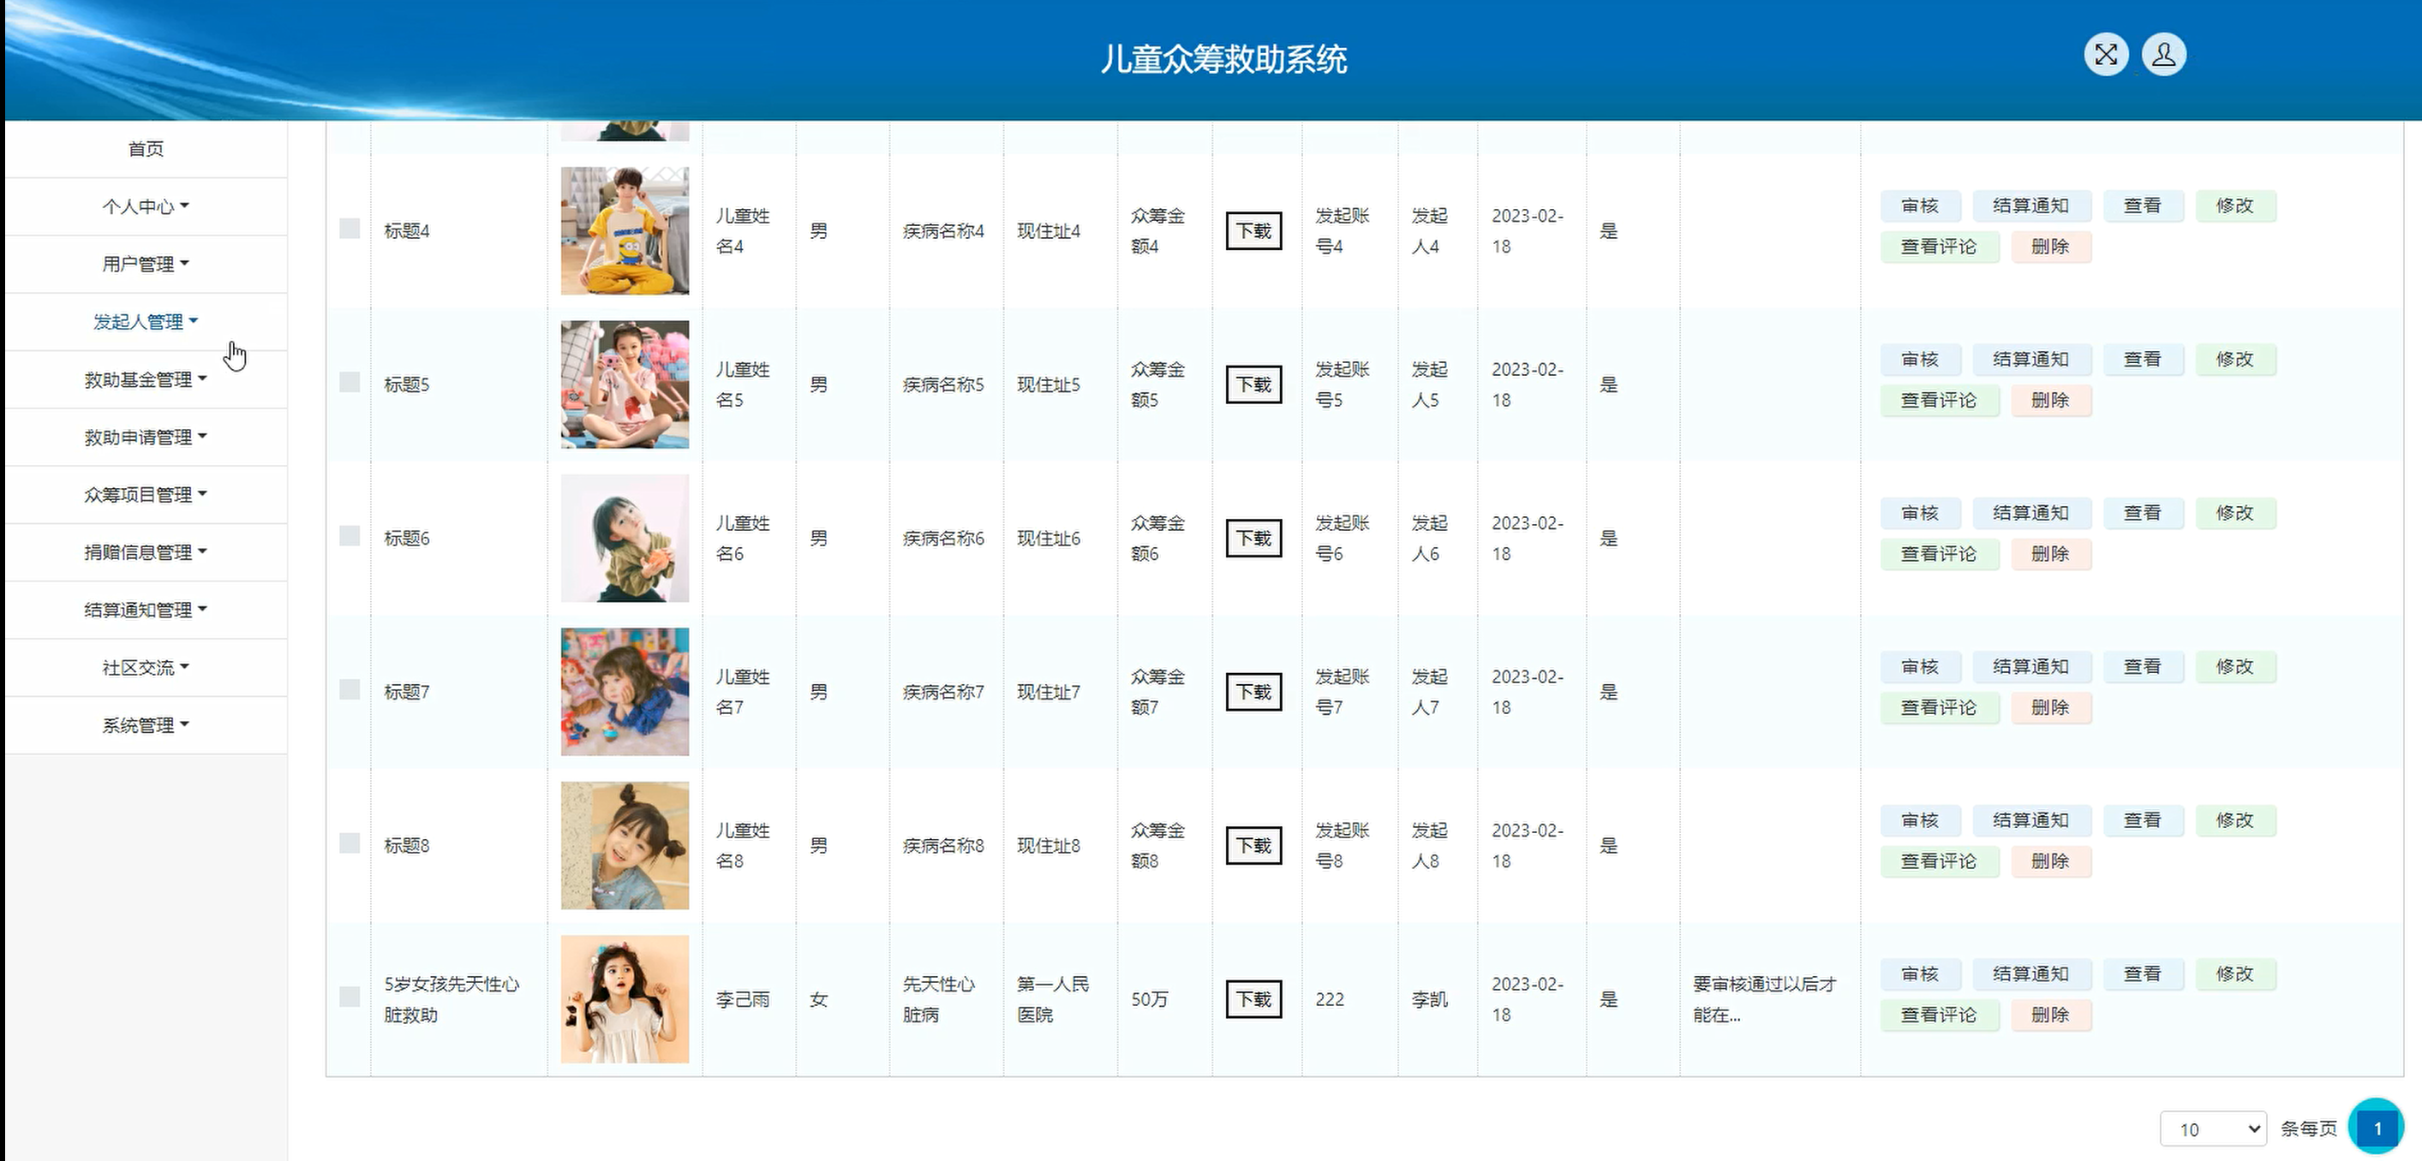Click 删除 button for 李己雨 row
This screenshot has height=1161, width=2422.
click(x=2051, y=1015)
